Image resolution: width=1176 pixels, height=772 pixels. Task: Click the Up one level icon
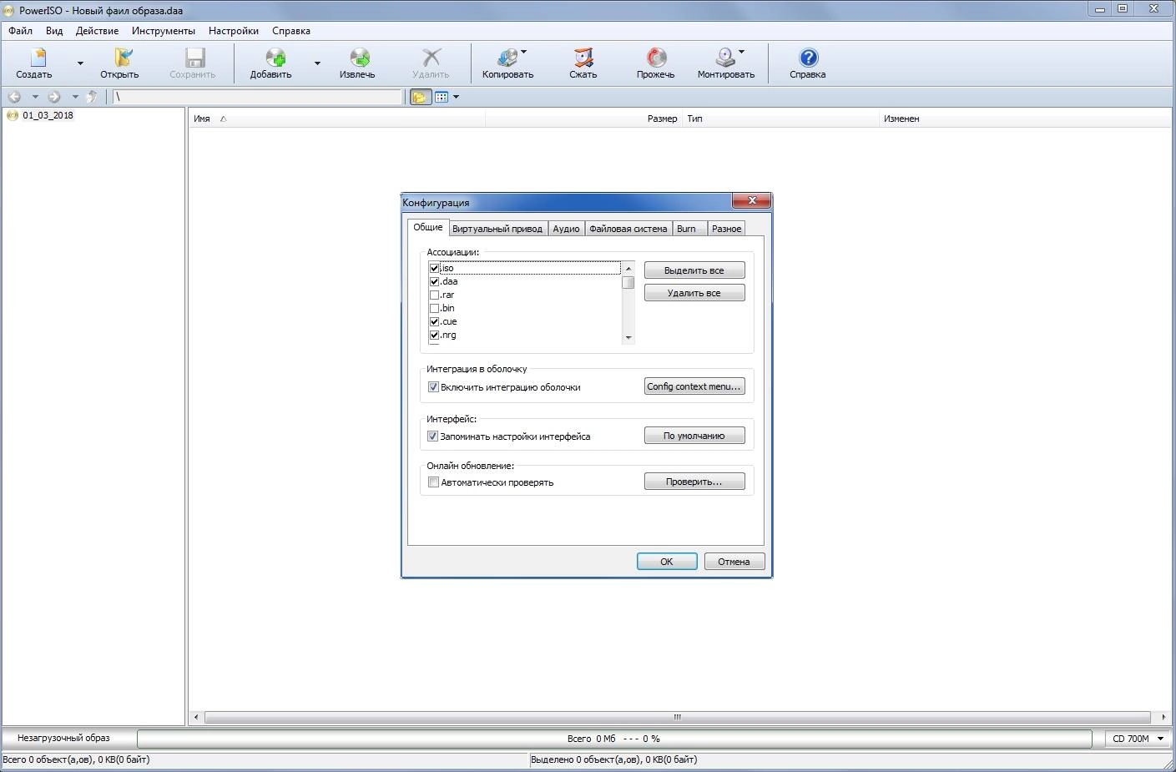93,97
